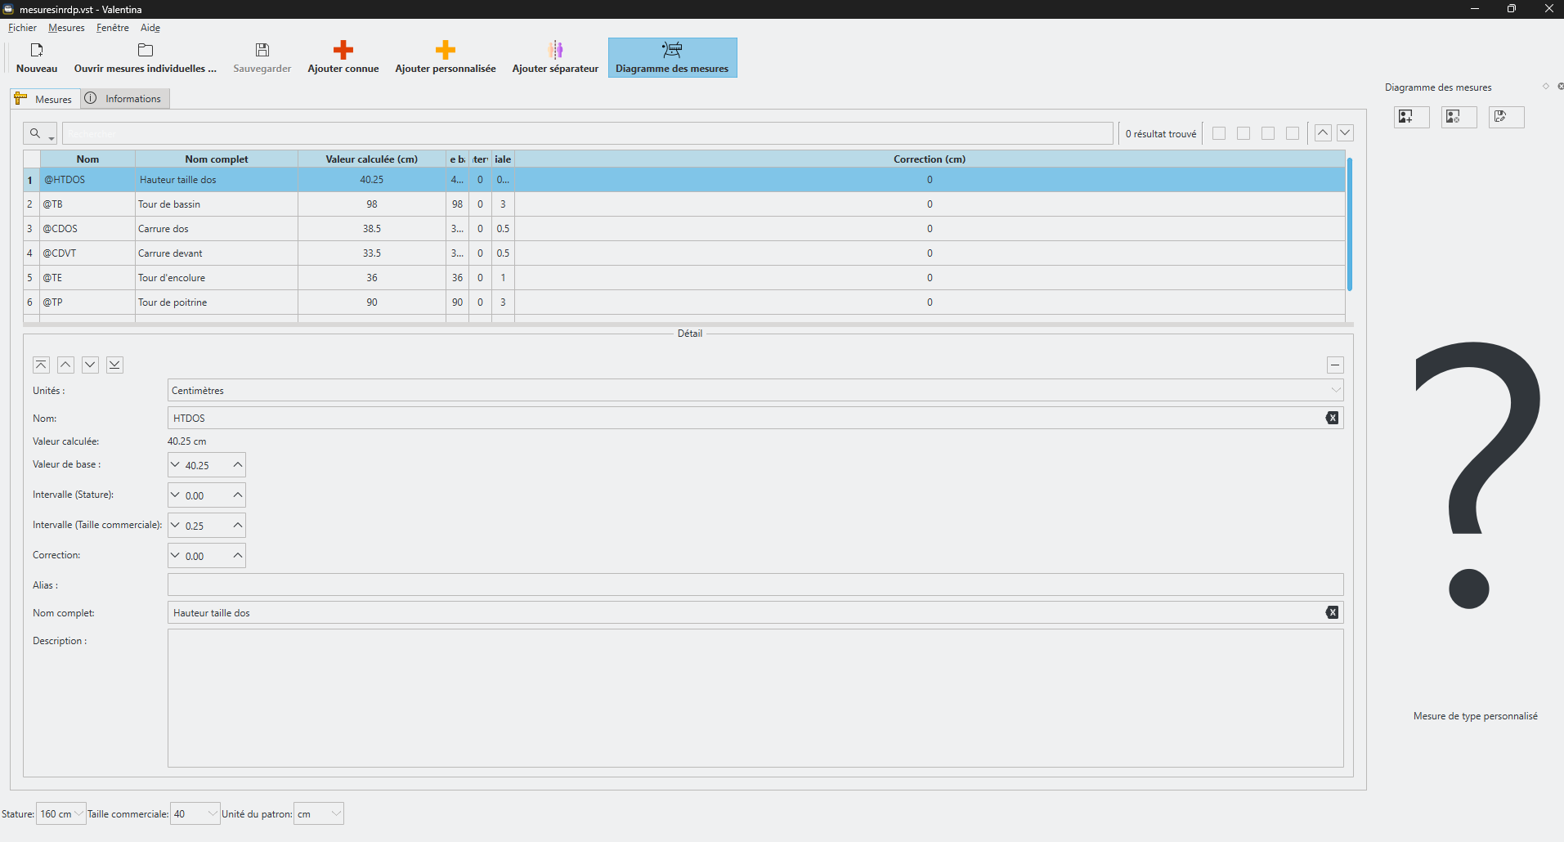This screenshot has width=1564, height=842.
Task: Open the Taille commerciale dropdown
Action: (x=195, y=814)
